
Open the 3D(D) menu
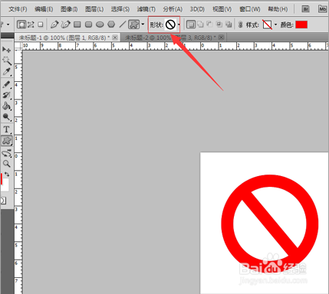(197, 9)
